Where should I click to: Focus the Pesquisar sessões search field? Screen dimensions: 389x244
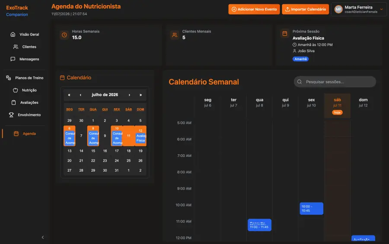(x=335, y=81)
